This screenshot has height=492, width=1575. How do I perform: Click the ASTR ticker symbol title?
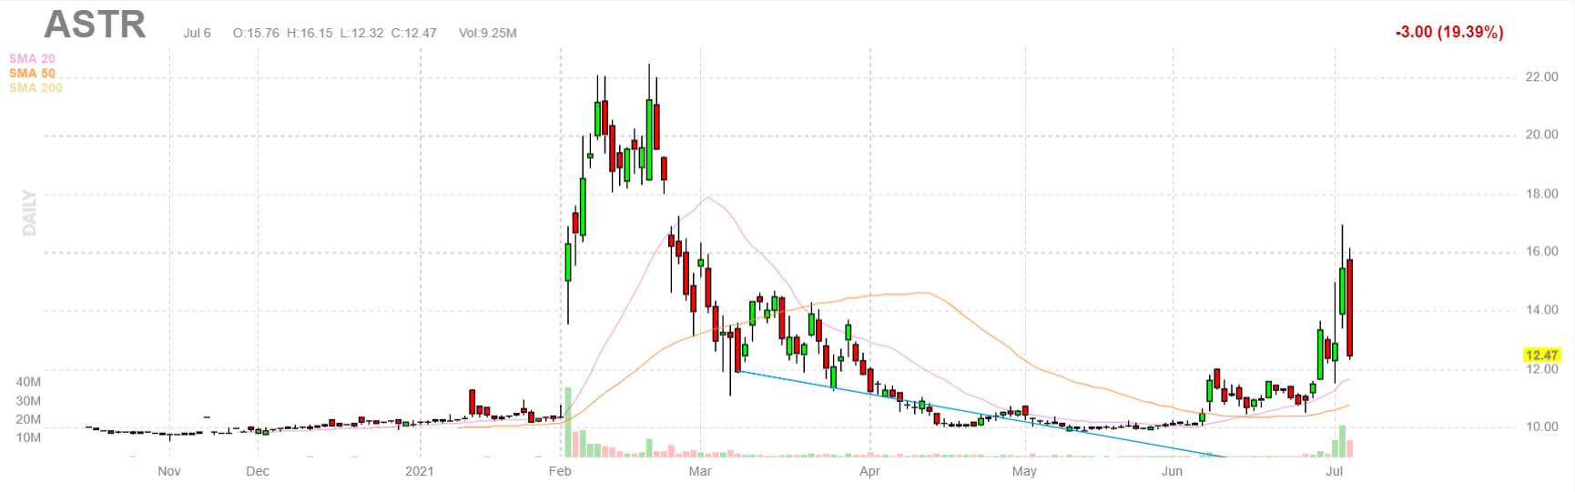point(95,25)
